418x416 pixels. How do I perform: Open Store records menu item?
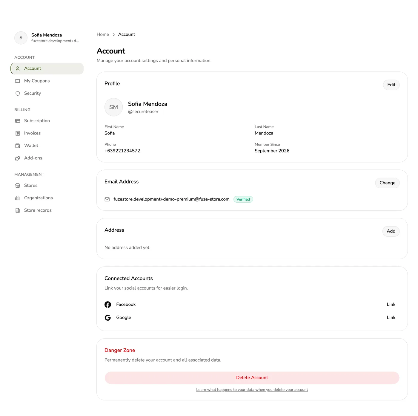47,210
